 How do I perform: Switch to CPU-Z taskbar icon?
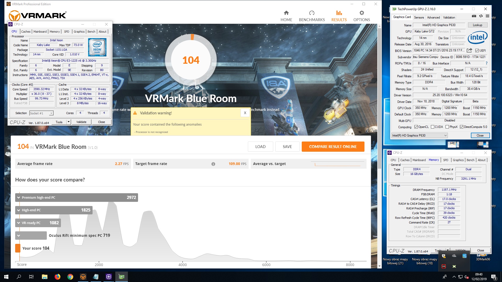109,277
